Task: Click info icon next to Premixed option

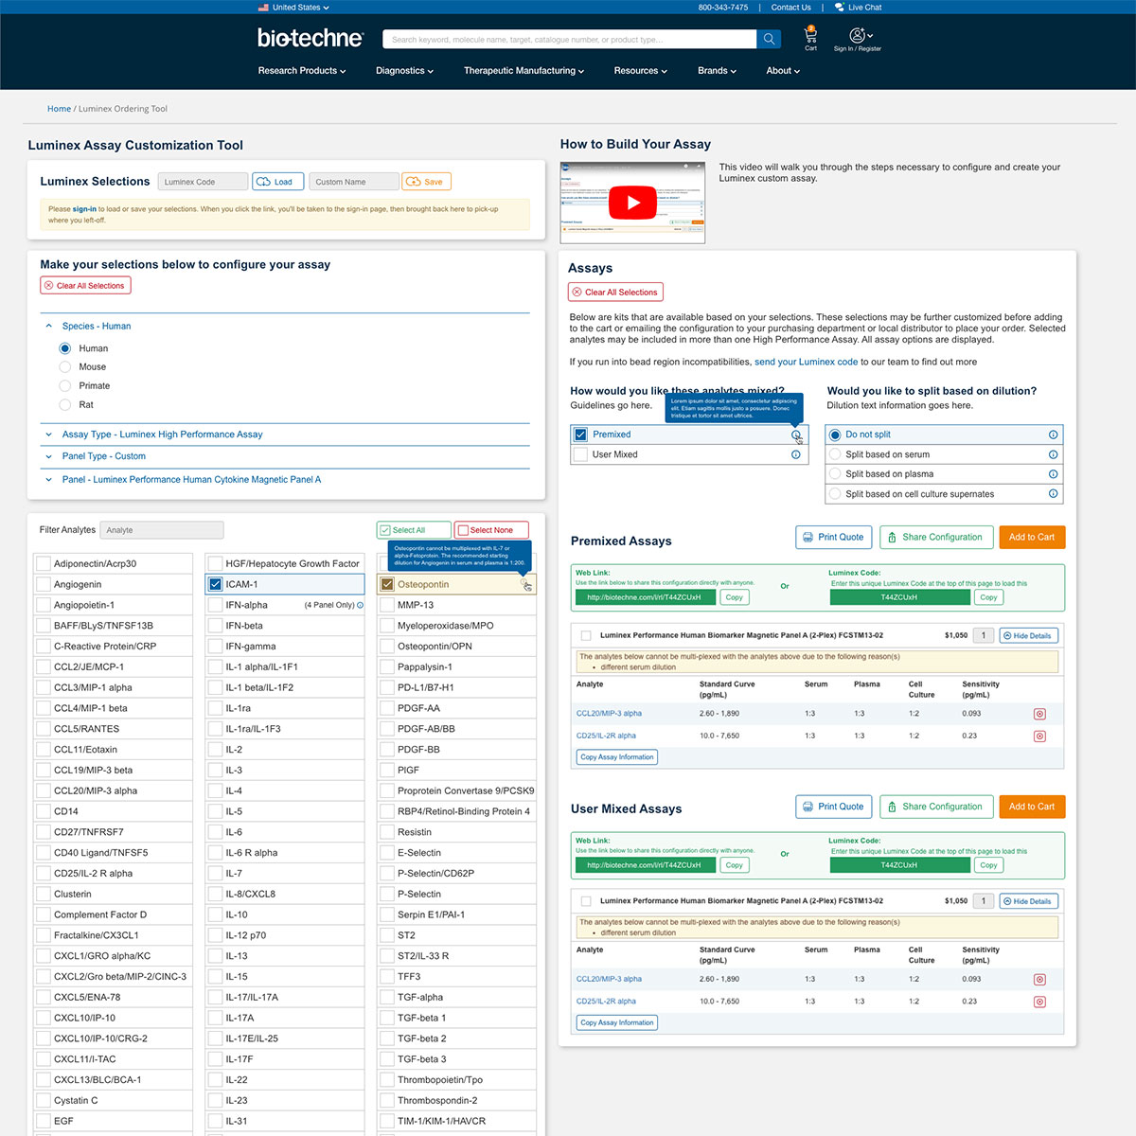Action: tap(796, 435)
